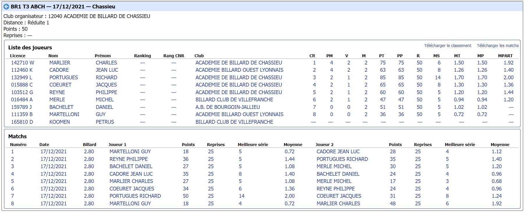Screen dimensions: 524x212
Task: Open PORTUGUES RICHARD in match 2
Action: tap(342, 159)
